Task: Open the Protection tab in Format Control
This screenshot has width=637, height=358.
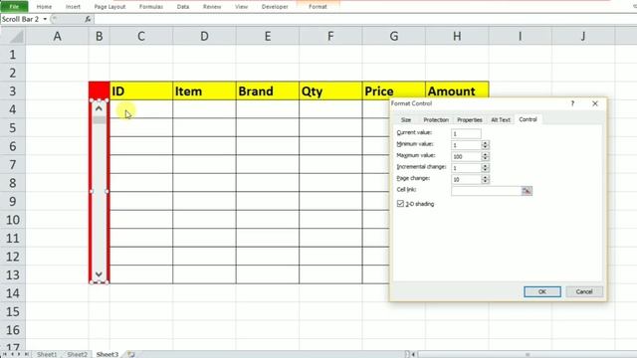Action: tap(436, 119)
